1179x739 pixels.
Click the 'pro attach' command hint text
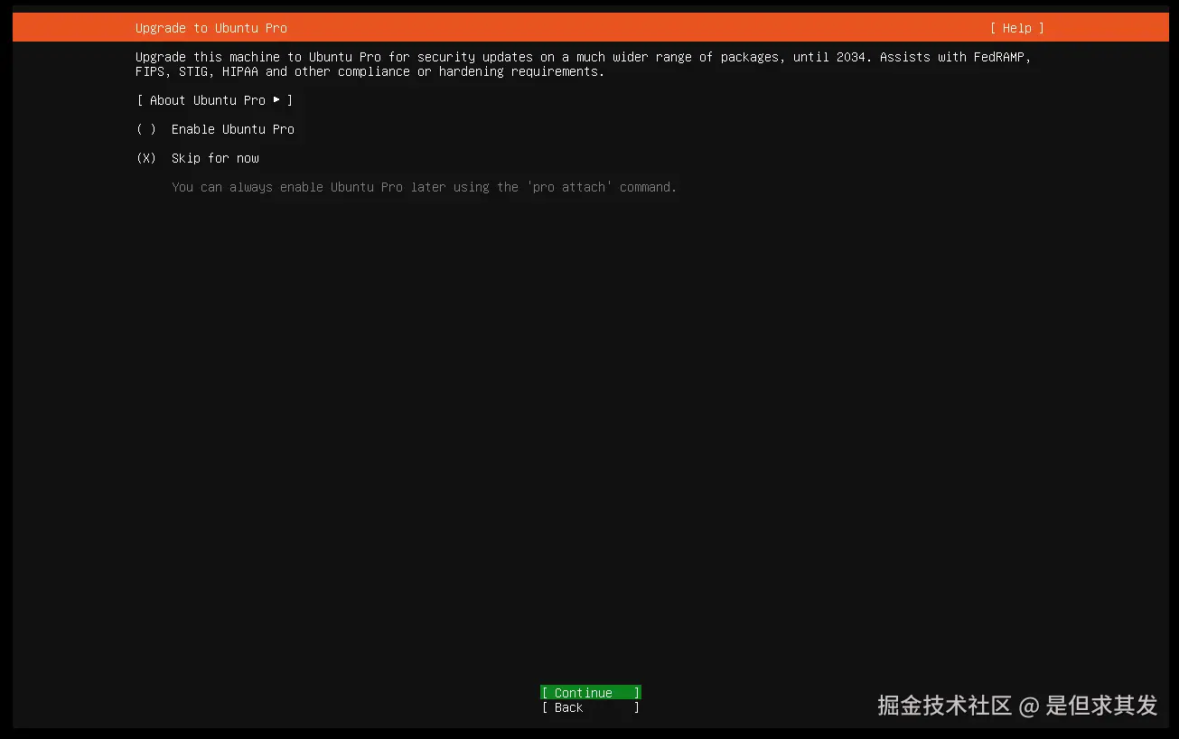pyautogui.click(x=568, y=187)
